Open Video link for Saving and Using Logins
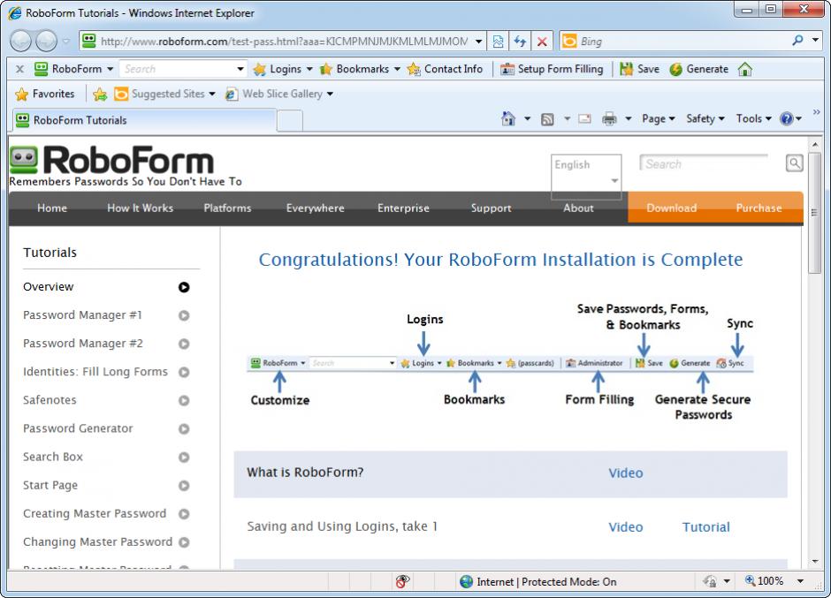 [625, 527]
